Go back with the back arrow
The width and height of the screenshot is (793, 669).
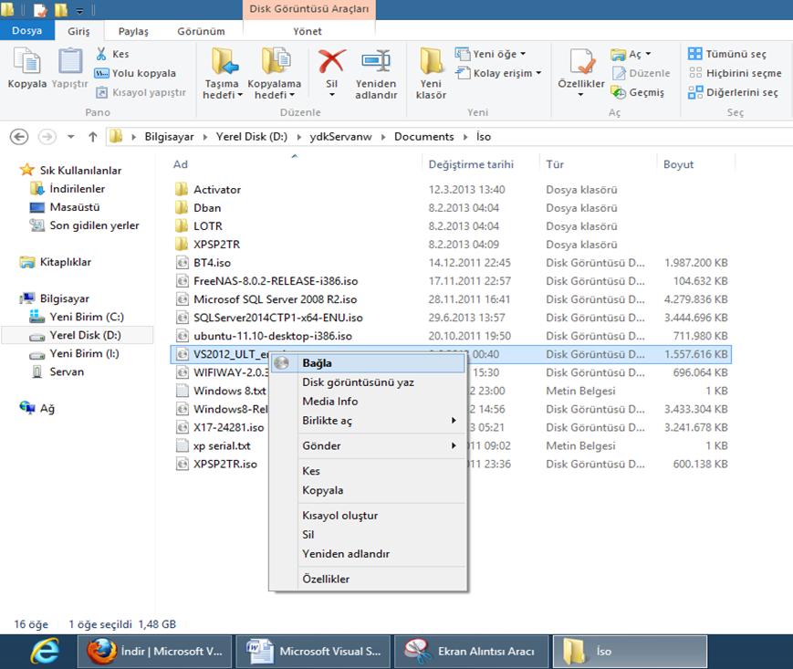pos(19,137)
